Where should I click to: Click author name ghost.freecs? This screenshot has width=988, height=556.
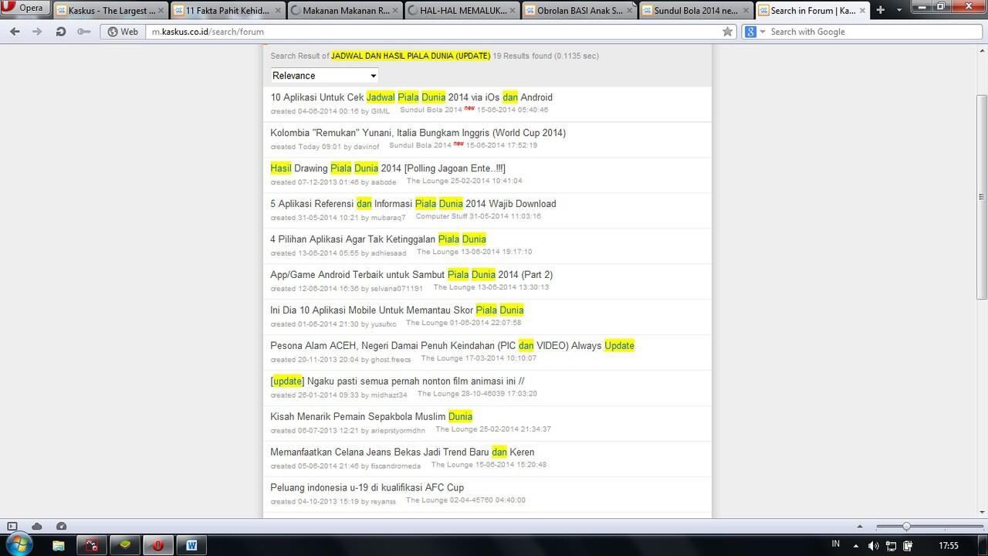point(391,360)
